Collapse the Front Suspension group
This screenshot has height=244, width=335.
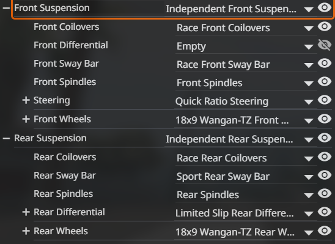[6, 8]
